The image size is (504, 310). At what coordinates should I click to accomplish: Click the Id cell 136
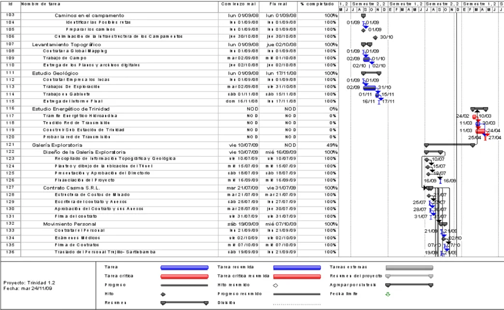click(x=10, y=252)
